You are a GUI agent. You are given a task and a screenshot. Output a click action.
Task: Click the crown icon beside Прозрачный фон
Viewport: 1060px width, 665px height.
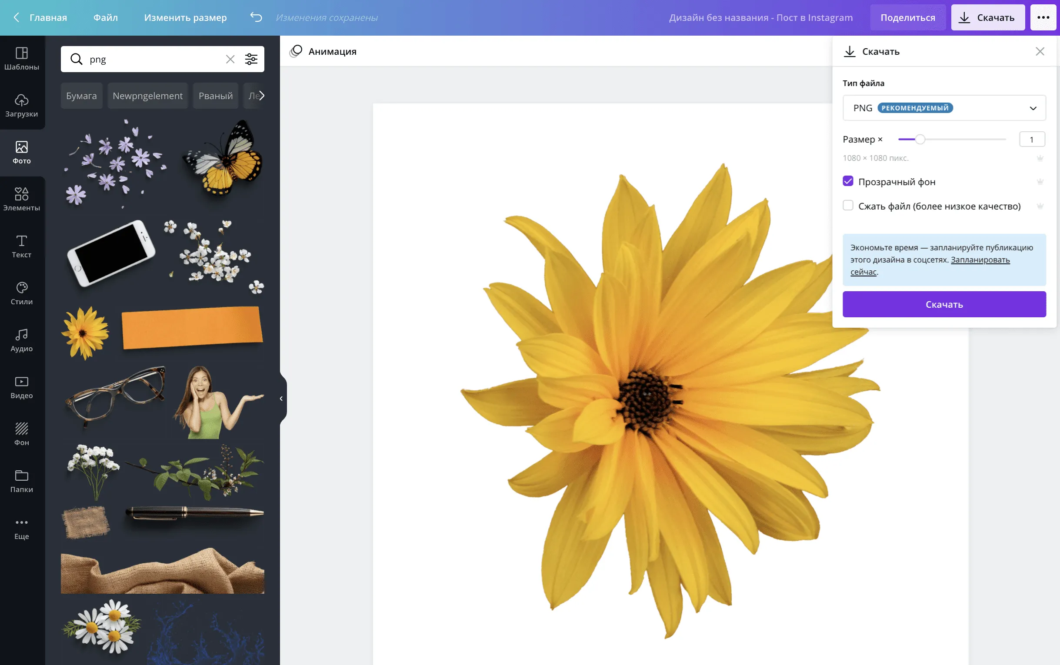tap(1040, 182)
